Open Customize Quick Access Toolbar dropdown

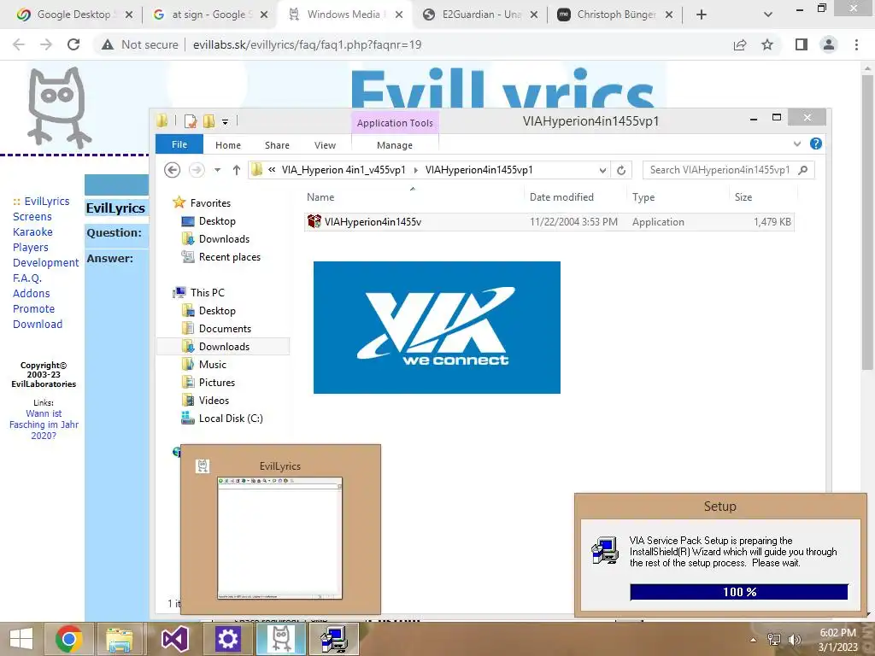tap(225, 121)
